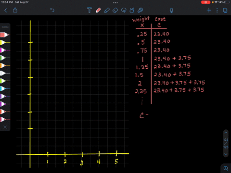Open the three-dot more options menu

pos(217,11)
